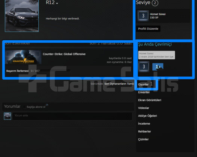Open Atölye Öğeleri link

pyautogui.click(x=147, y=116)
